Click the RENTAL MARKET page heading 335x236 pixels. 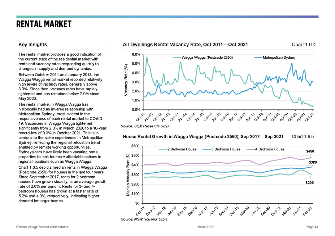pyautogui.click(x=44, y=24)
